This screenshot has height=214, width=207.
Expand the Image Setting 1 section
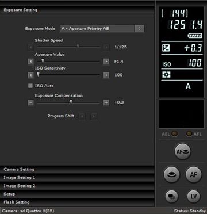tap(77, 178)
